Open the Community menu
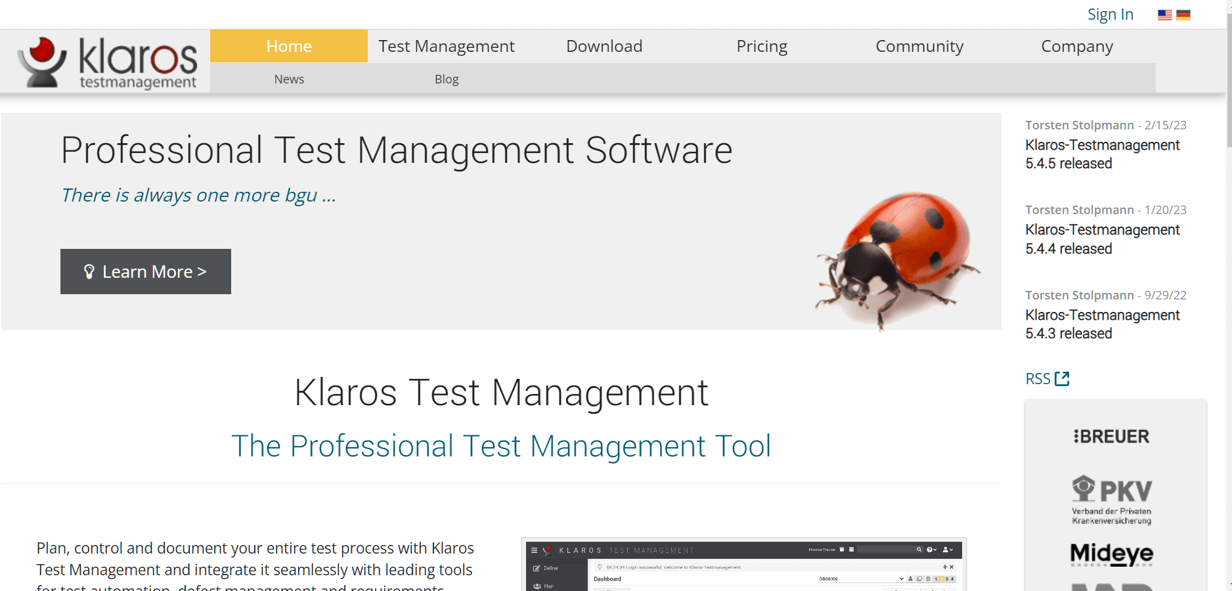The height and width of the screenshot is (591, 1232). tap(919, 46)
